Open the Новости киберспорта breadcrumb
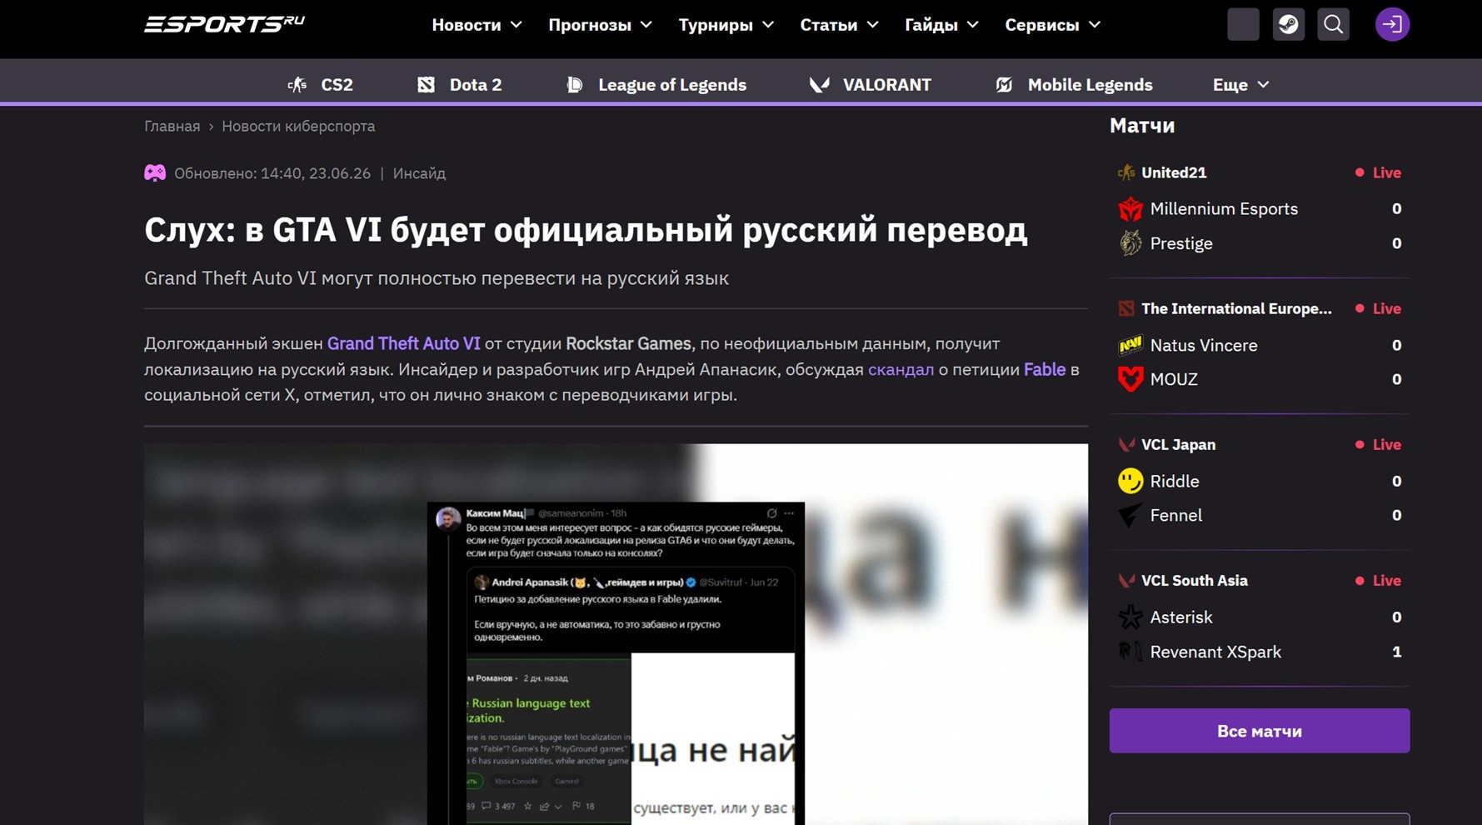This screenshot has height=825, width=1482. 298,126
